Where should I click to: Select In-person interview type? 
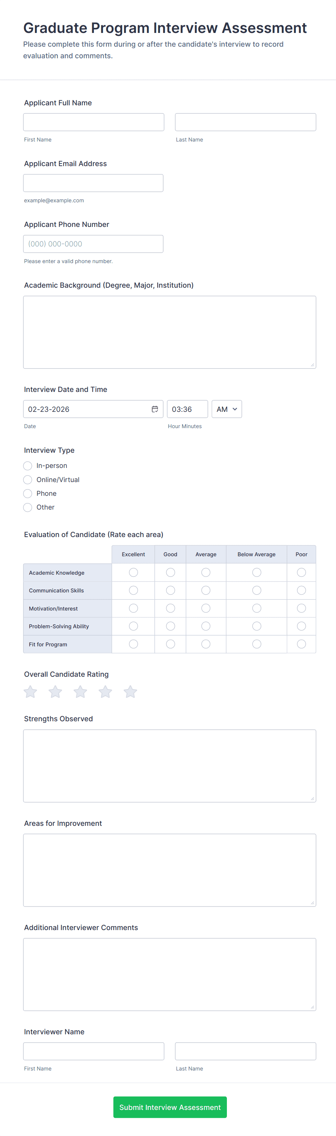tap(28, 466)
